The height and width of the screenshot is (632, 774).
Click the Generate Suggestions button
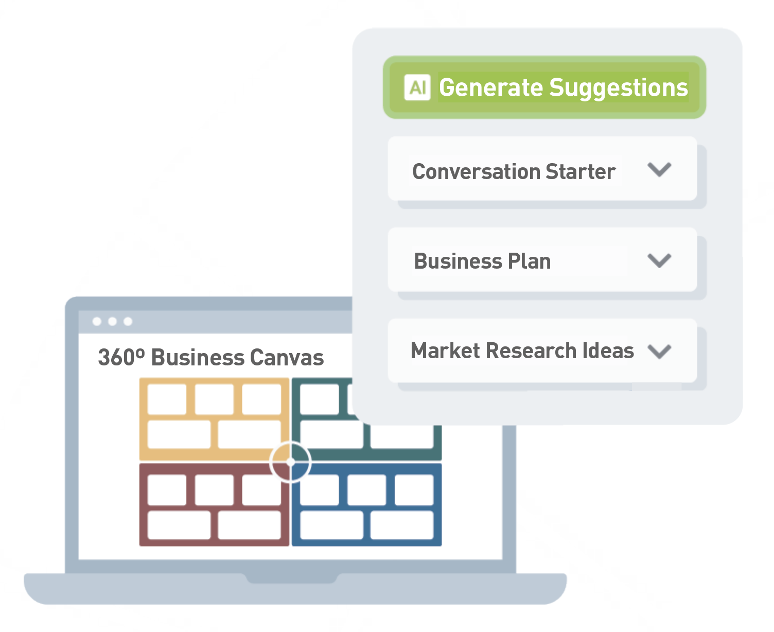544,87
